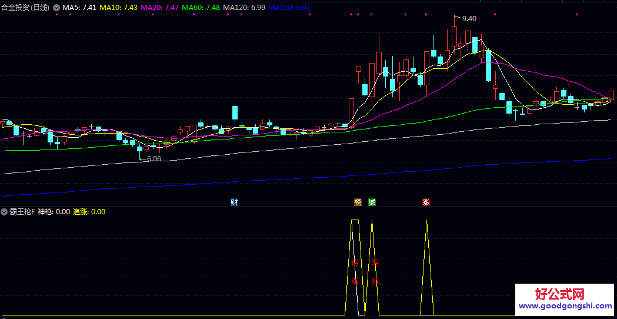
Task: Click the 财 financial event marker
Action: pyautogui.click(x=234, y=202)
